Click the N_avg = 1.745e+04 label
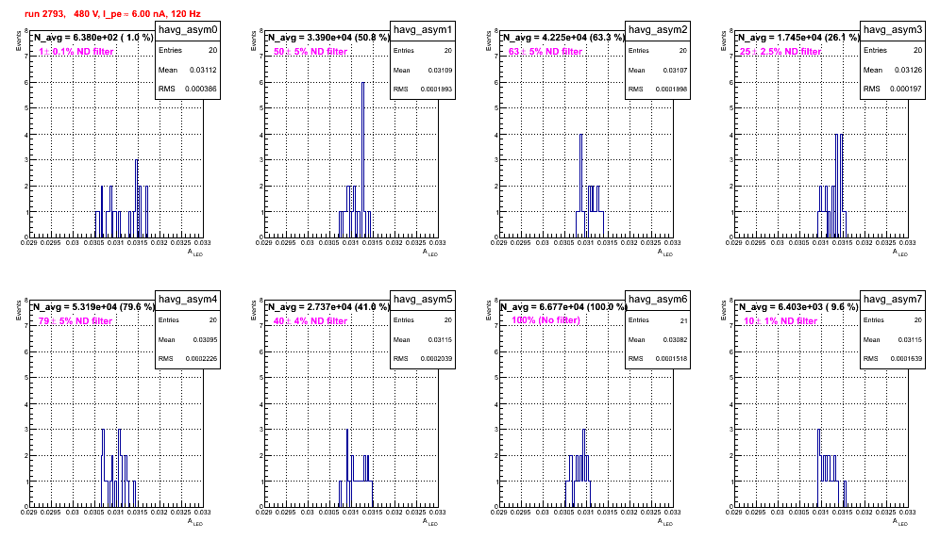This screenshot has width=940, height=539. [798, 38]
